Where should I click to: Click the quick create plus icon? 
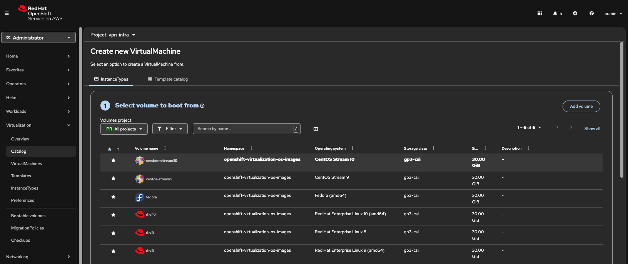[x=575, y=13]
